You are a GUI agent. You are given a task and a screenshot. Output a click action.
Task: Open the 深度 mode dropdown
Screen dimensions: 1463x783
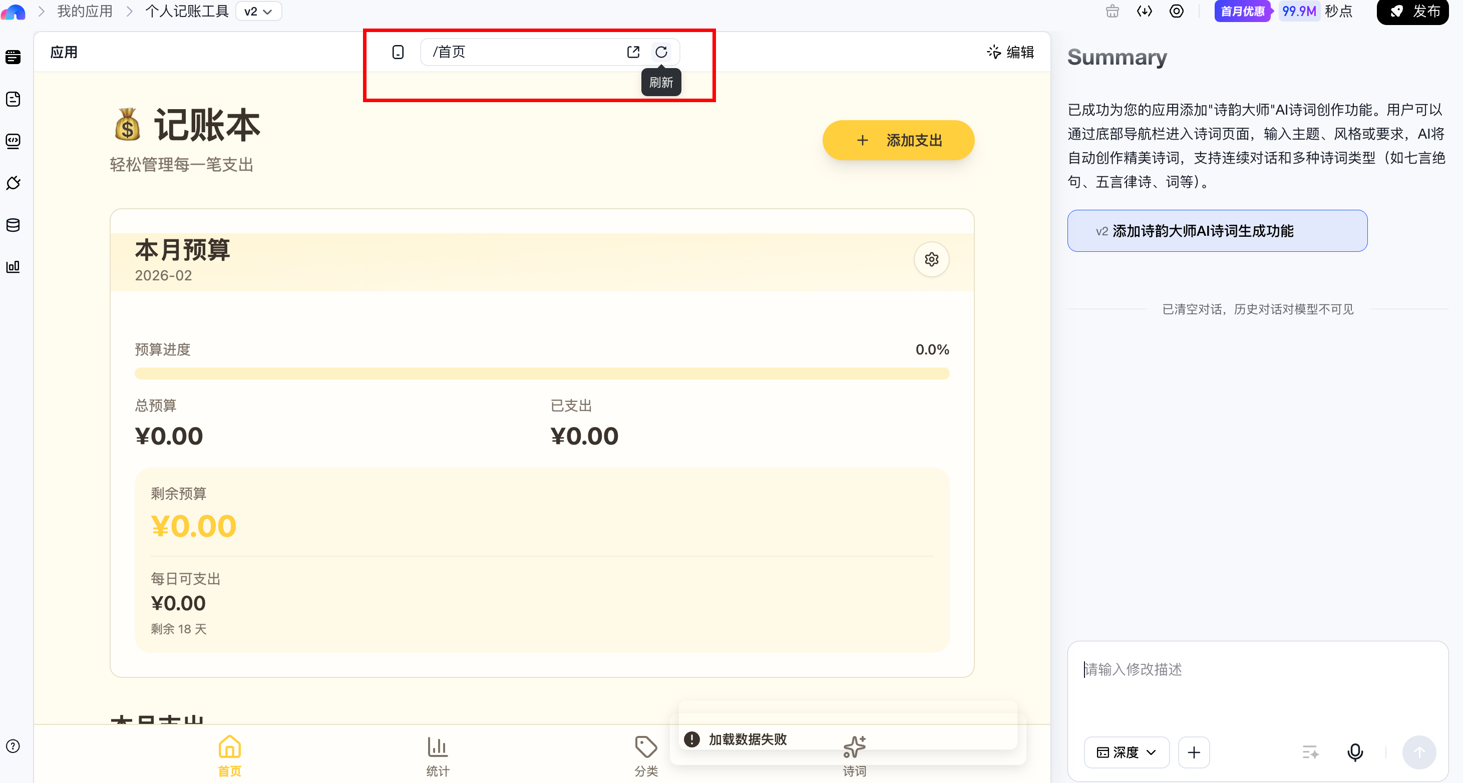[1126, 752]
